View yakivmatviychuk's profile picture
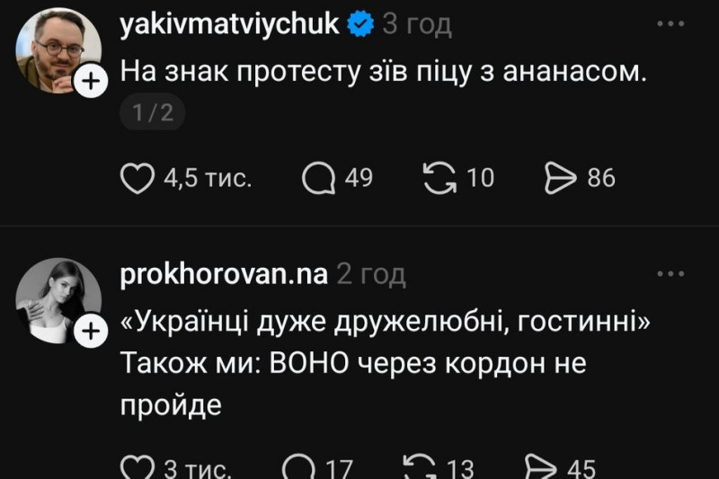Viewport: 719px width, 479px height. coord(56,49)
